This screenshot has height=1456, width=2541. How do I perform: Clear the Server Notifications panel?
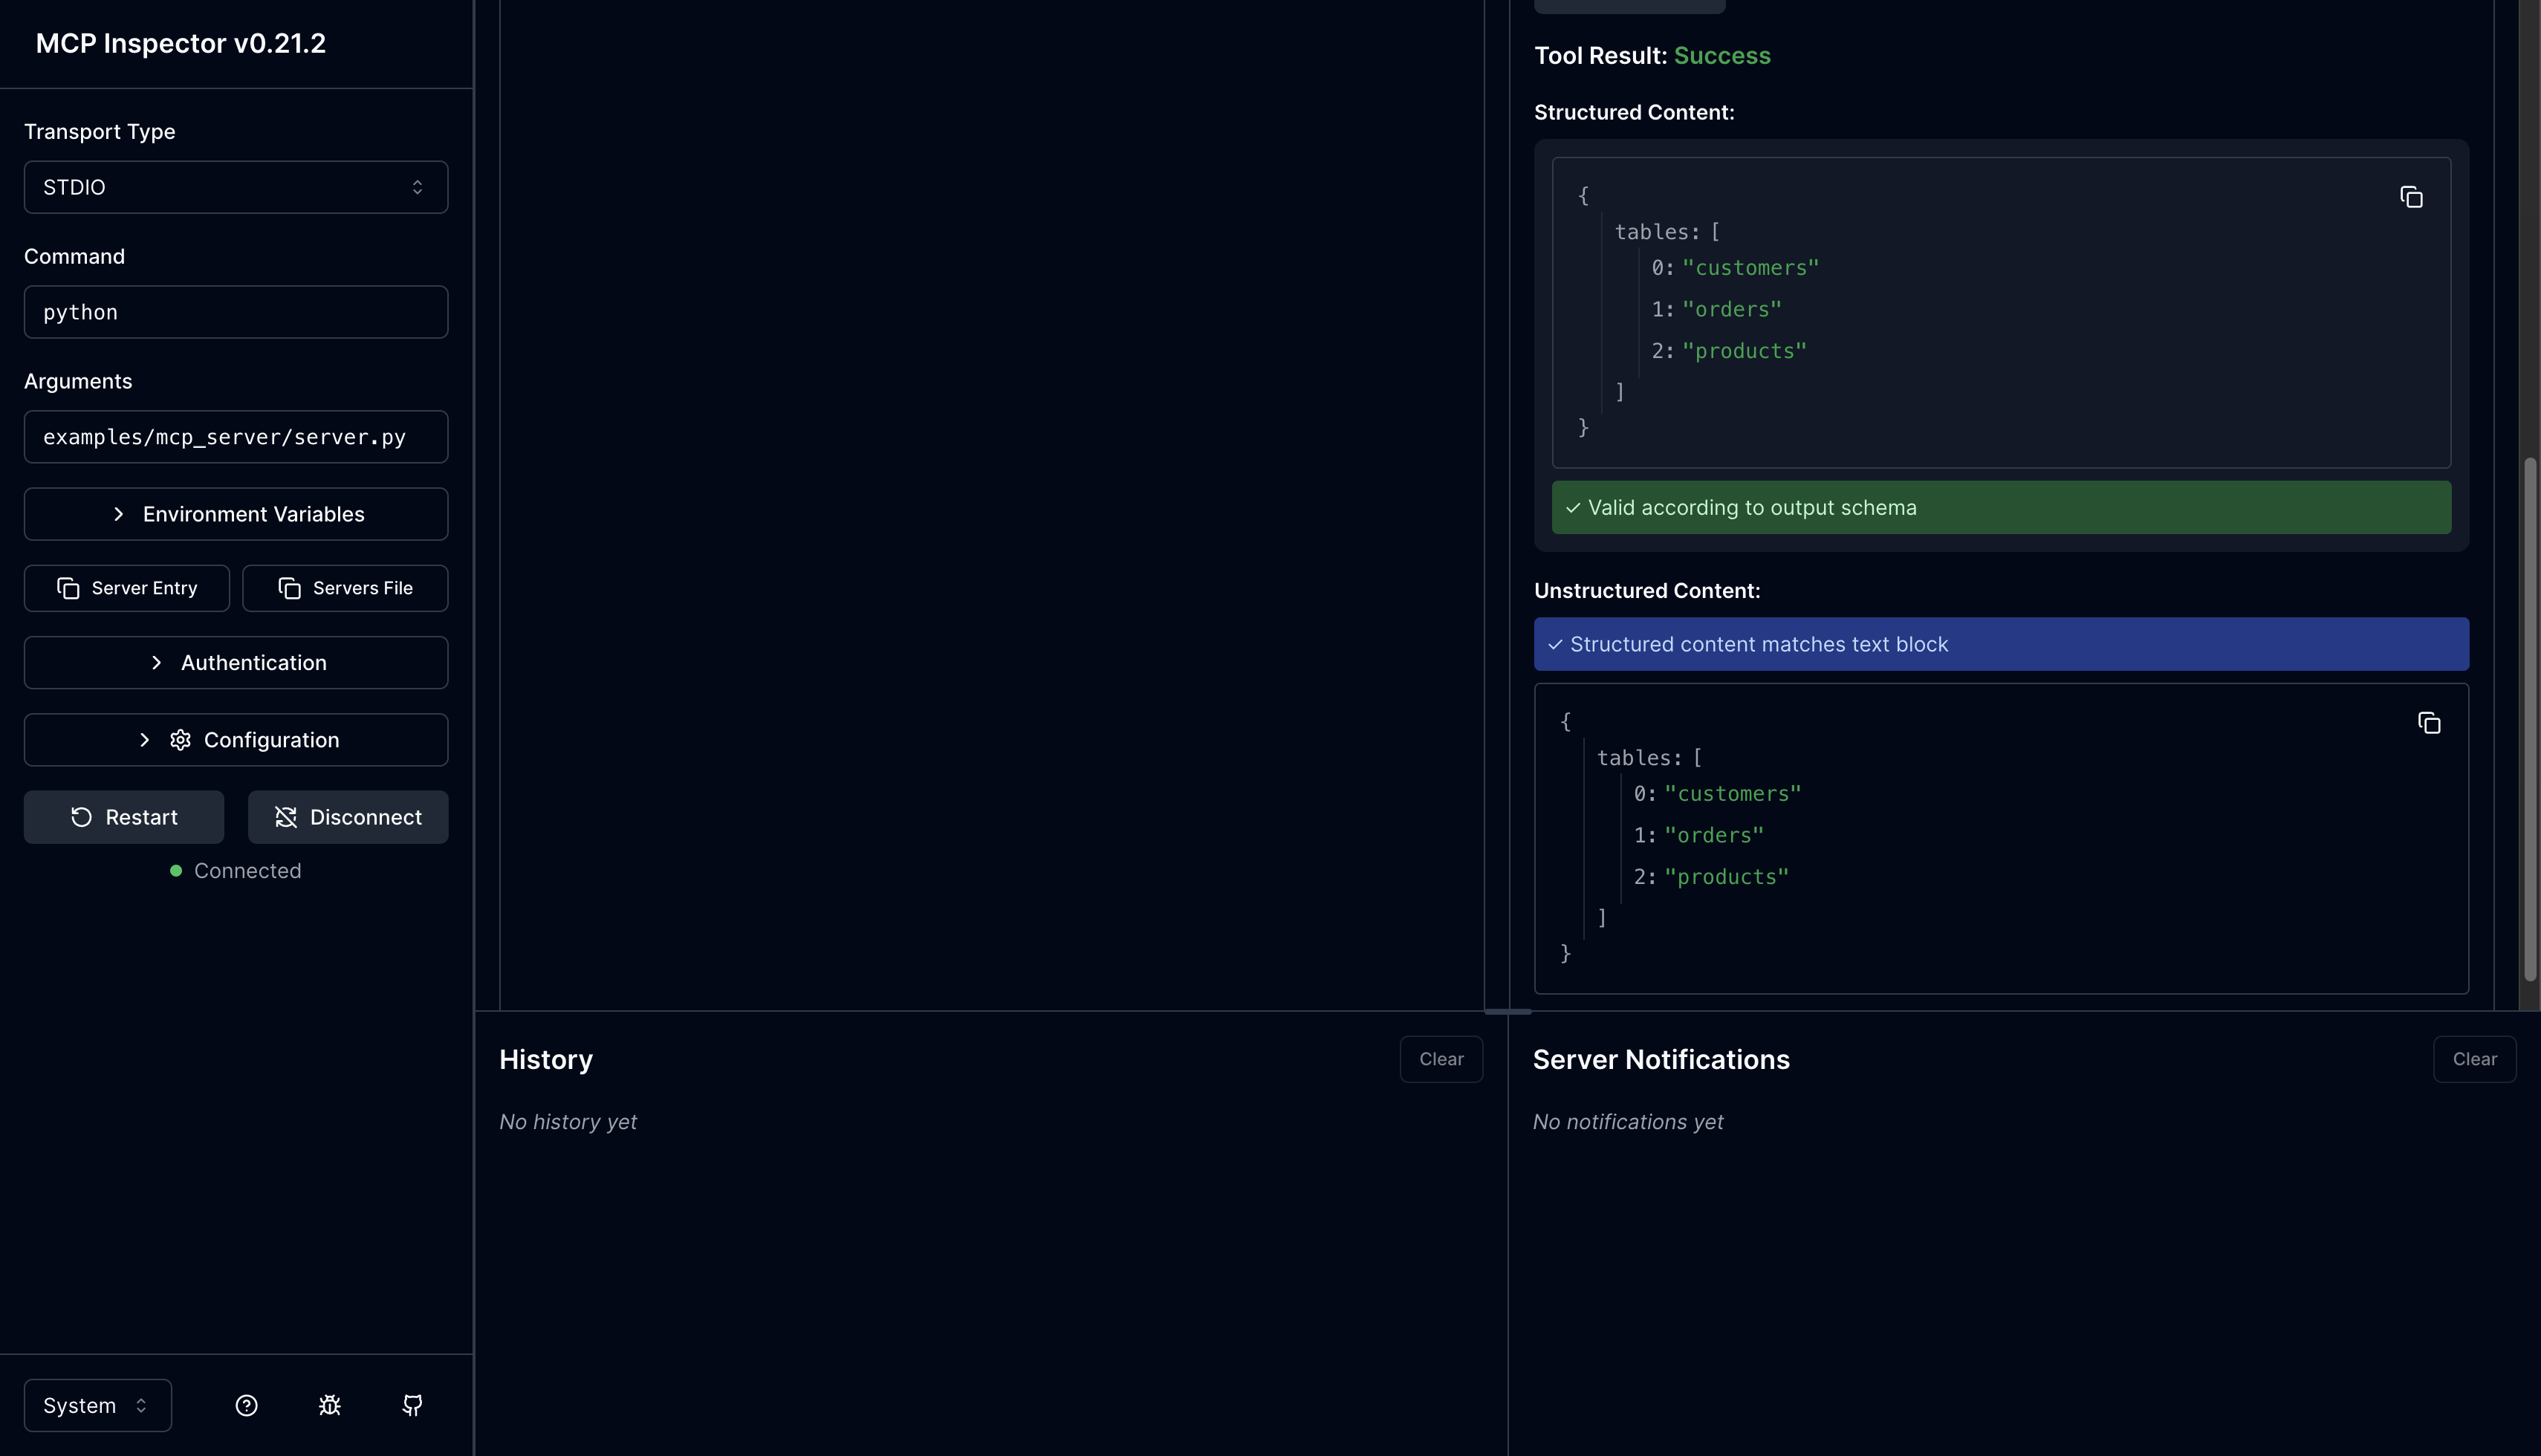pos(2474,1059)
